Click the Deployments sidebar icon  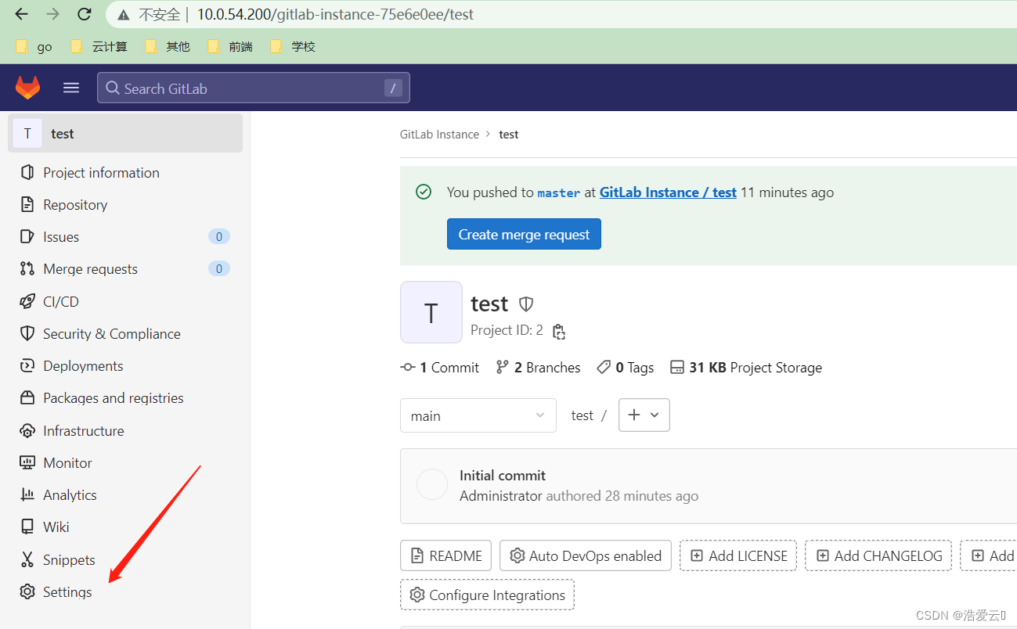click(27, 365)
